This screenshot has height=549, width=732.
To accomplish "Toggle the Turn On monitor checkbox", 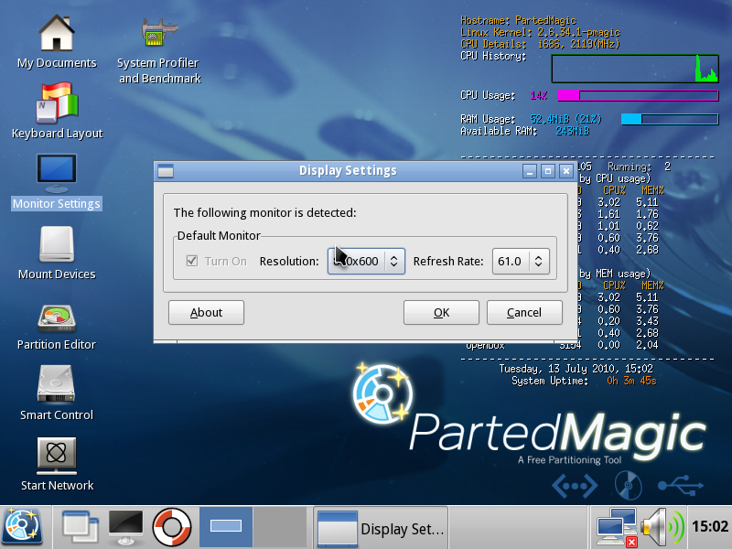I will click(192, 261).
